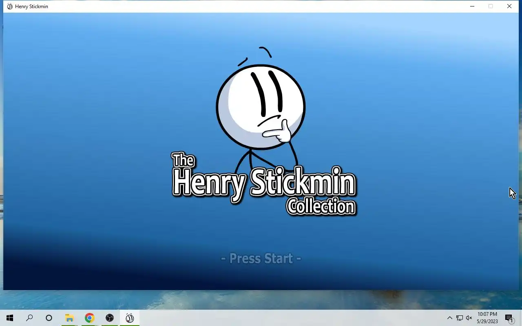The width and height of the screenshot is (522, 326).
Task: Open the notification center icon
Action: pos(509,318)
